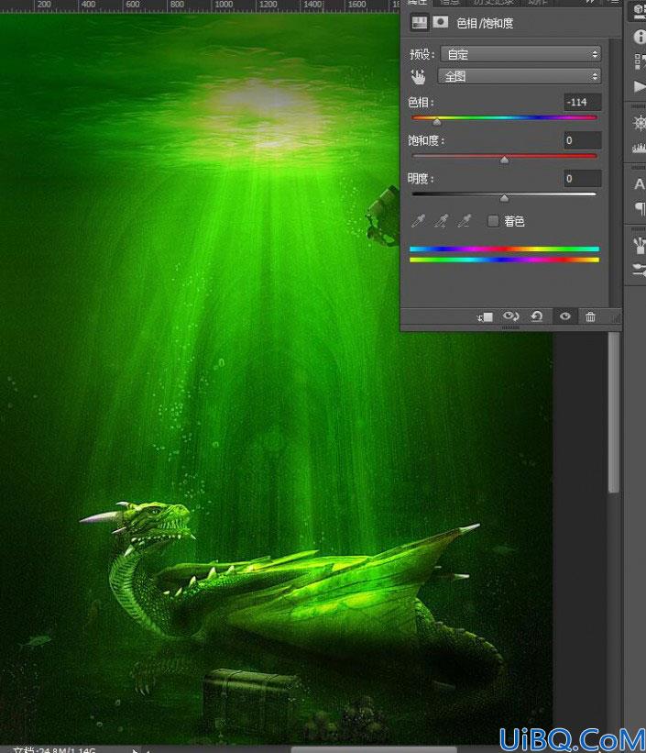Open the Info panel icon
This screenshot has width=646, height=753.
[x=640, y=37]
